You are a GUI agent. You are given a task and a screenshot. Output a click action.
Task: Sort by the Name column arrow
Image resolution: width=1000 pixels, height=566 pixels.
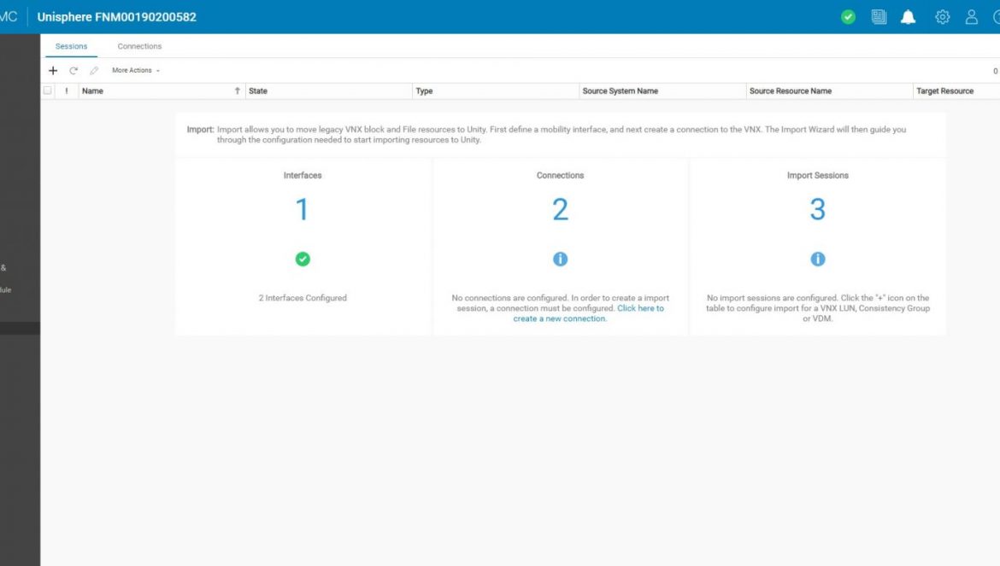[x=238, y=91]
